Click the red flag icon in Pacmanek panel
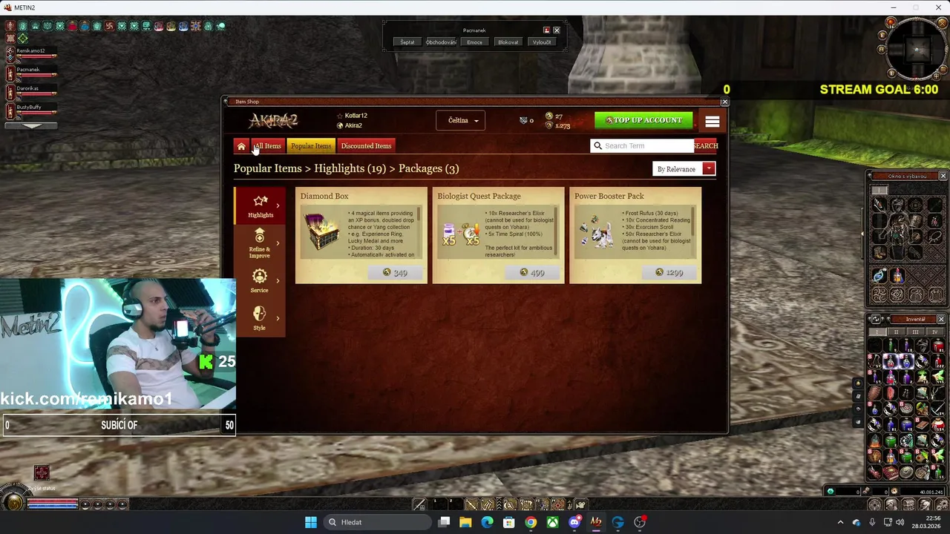Screen dimensions: 950x534 click(x=546, y=30)
